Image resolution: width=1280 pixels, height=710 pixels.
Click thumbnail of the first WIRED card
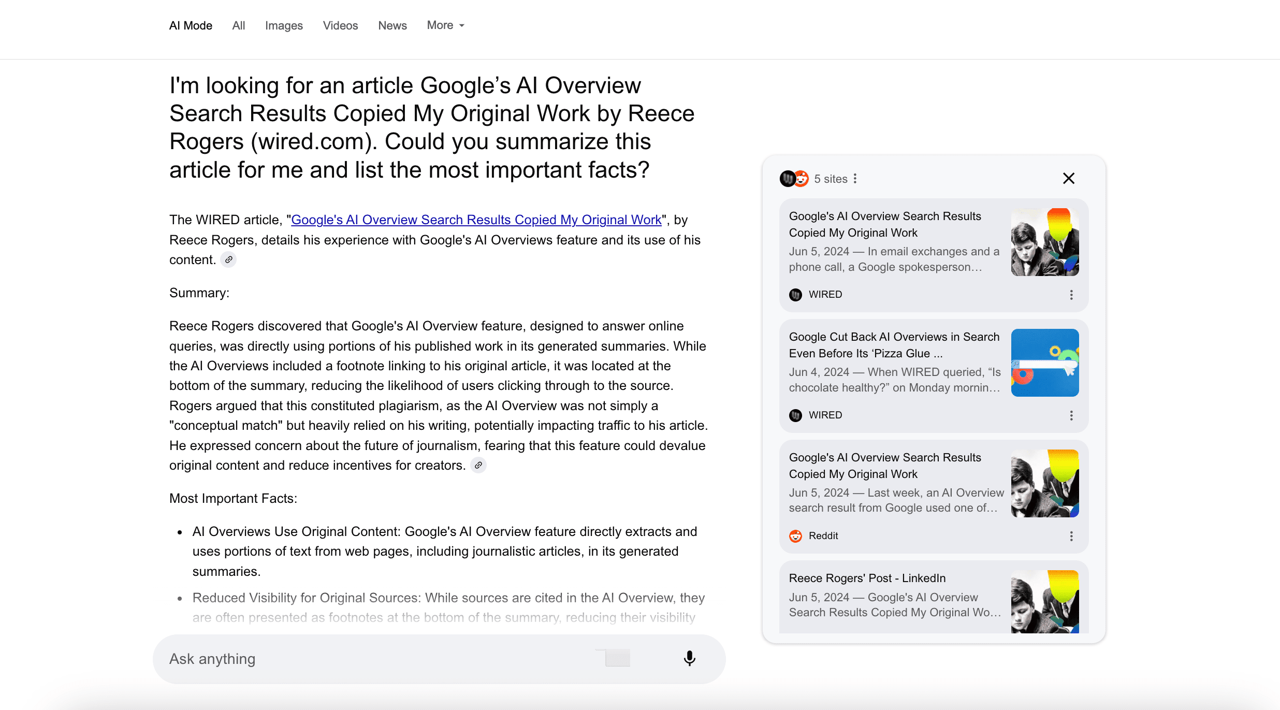point(1045,242)
